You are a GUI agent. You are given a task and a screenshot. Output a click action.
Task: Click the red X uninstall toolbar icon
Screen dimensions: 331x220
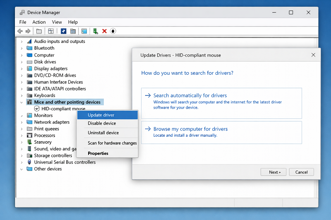click(x=104, y=31)
